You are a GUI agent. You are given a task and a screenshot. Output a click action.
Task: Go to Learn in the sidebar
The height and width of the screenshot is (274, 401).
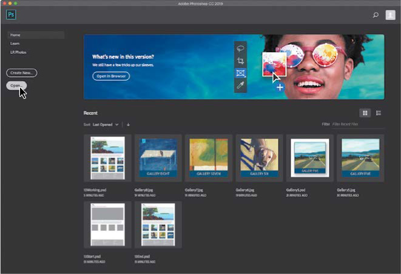[x=15, y=44]
